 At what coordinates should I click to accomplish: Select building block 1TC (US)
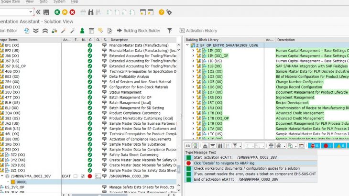(x=215, y=134)
